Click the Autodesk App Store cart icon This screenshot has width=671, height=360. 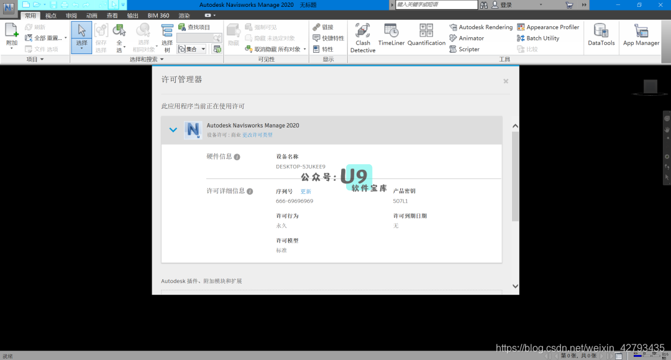[569, 5]
